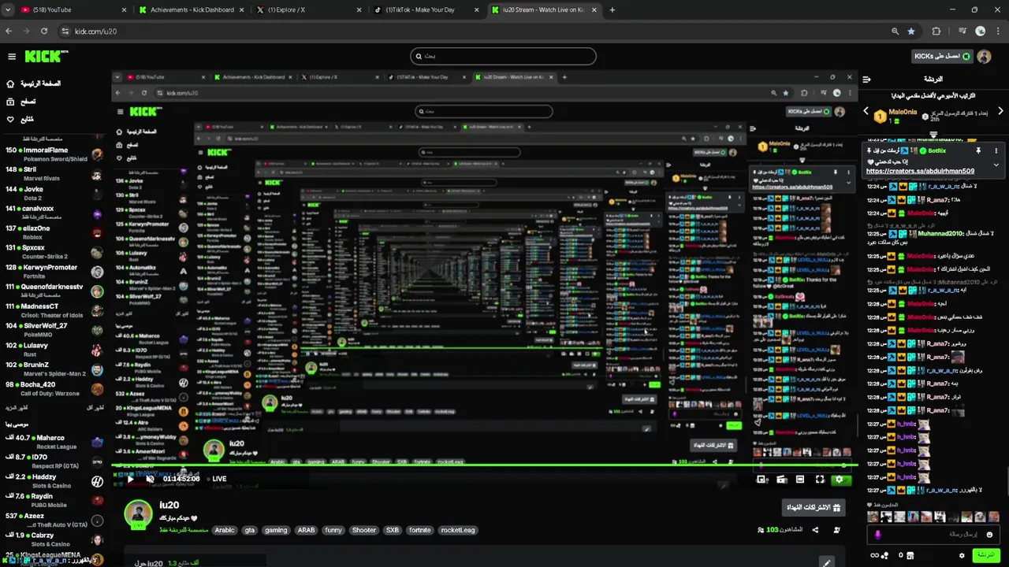Play or pause the live stream
The height and width of the screenshot is (567, 1009).
pyautogui.click(x=131, y=479)
